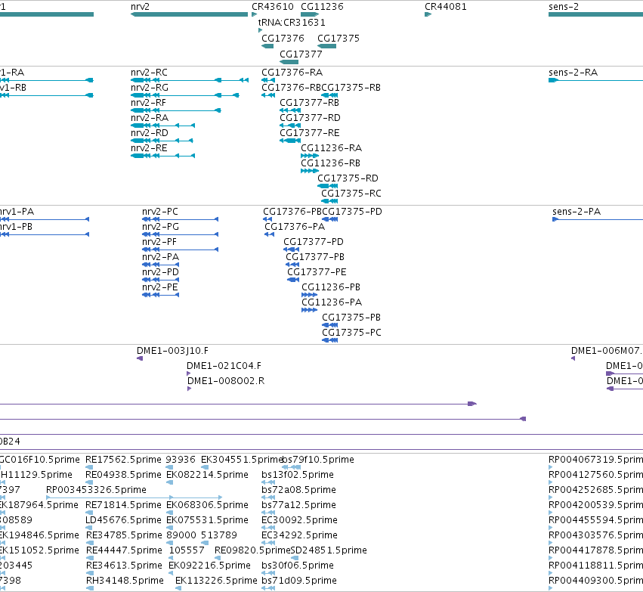
Task: Select transcript CG11236-RA
Action: (x=332, y=148)
